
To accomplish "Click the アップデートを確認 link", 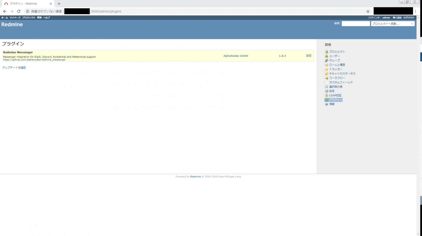I will click(14, 68).
